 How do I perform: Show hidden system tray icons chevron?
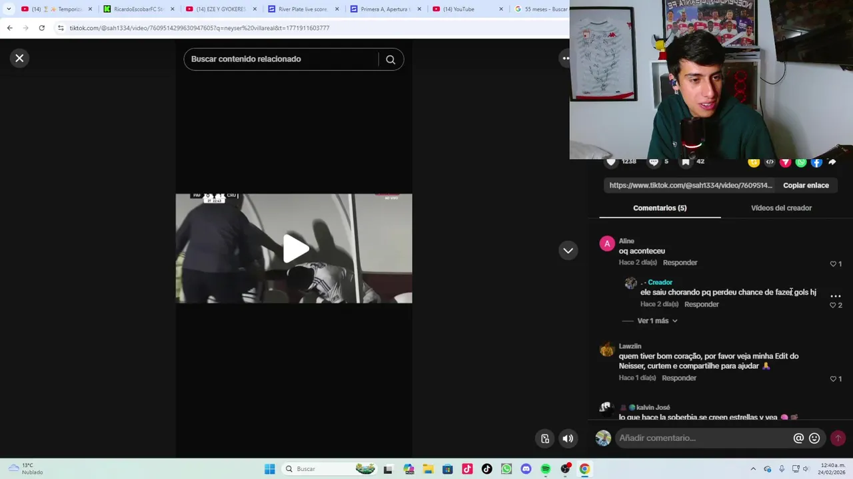pos(753,469)
